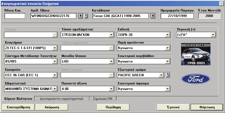Click the Περίληψη button
Viewport: 225px width, 113px height.
tap(113, 107)
